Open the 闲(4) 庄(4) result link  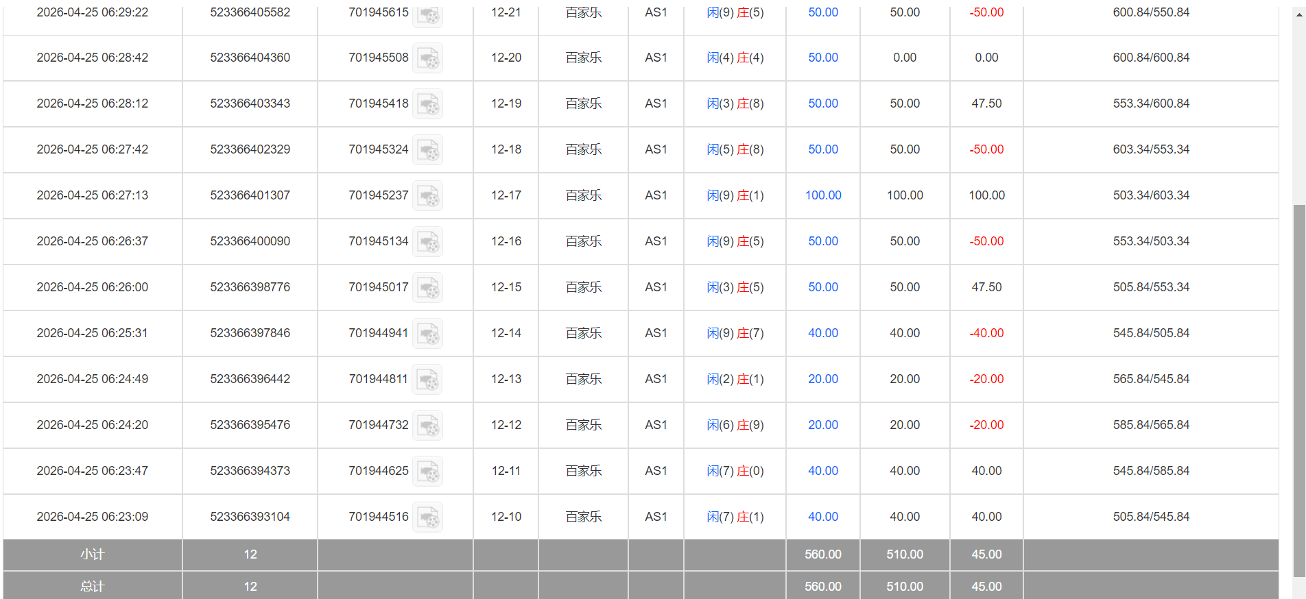[x=735, y=58]
